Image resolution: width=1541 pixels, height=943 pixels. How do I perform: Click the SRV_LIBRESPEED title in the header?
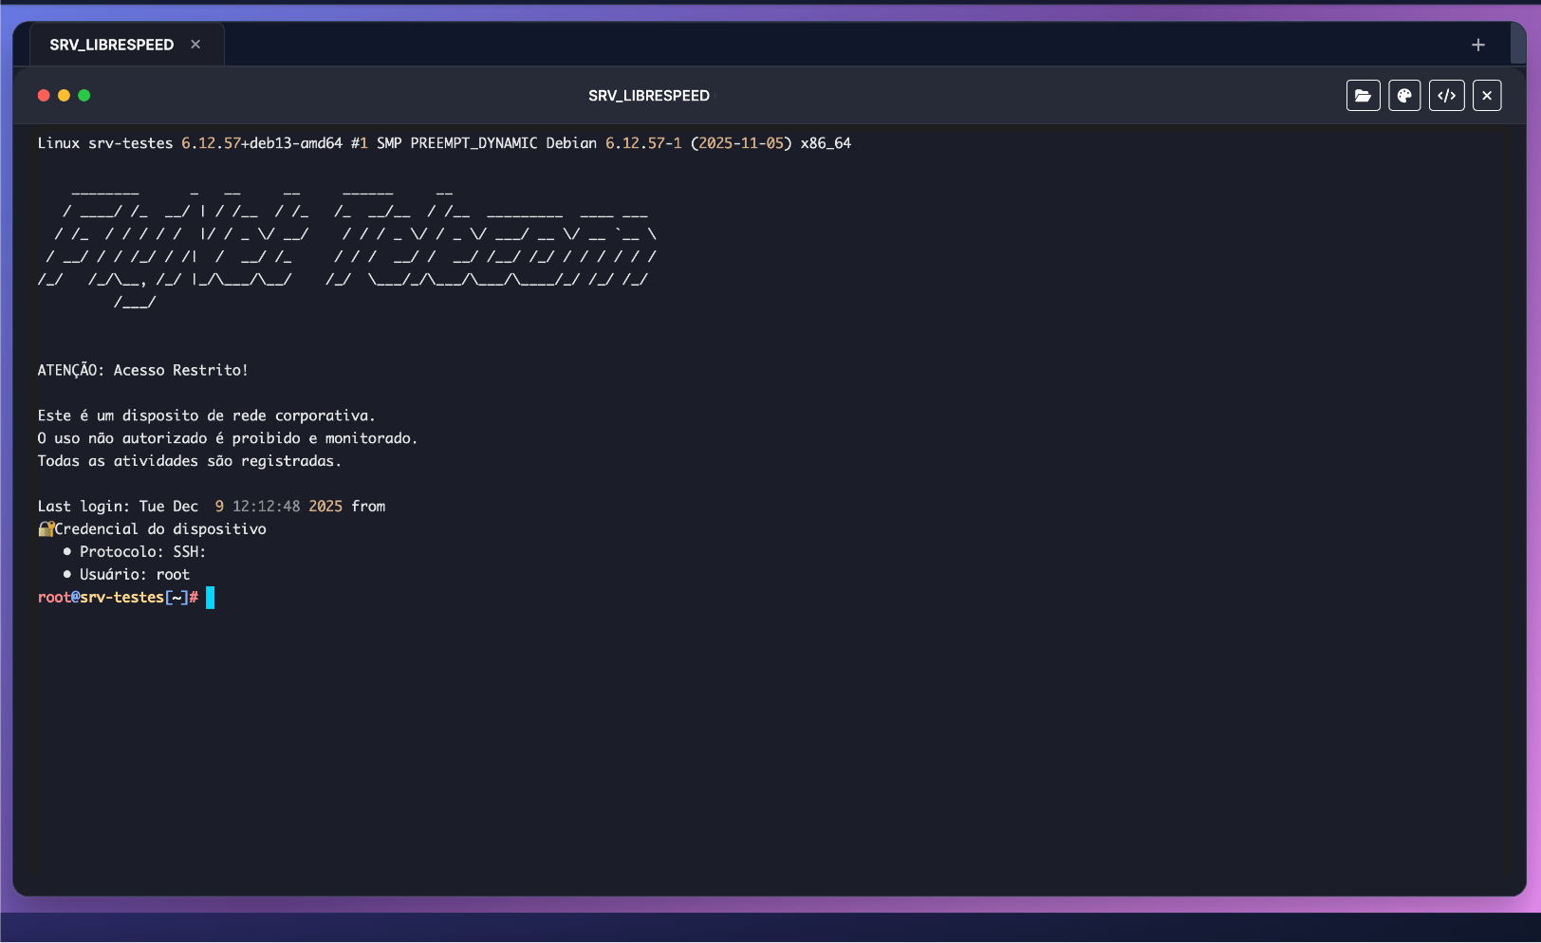(x=649, y=95)
